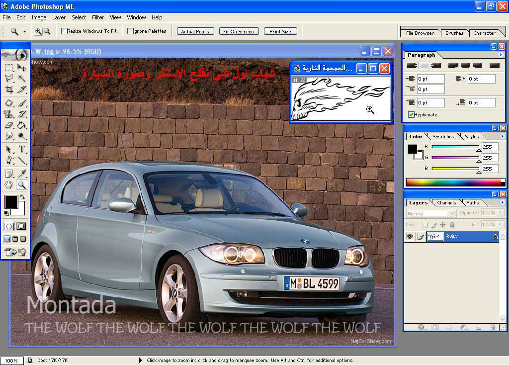Select the Magic Wand tool
509x365 pixels.
(22, 78)
